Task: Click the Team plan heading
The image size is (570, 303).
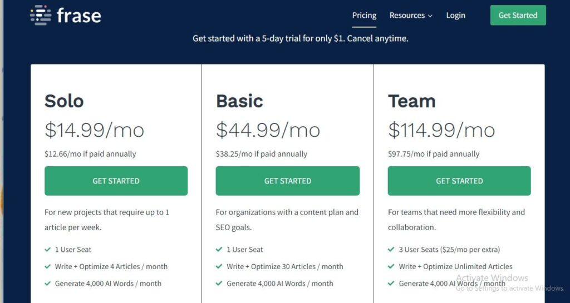Action: point(411,101)
